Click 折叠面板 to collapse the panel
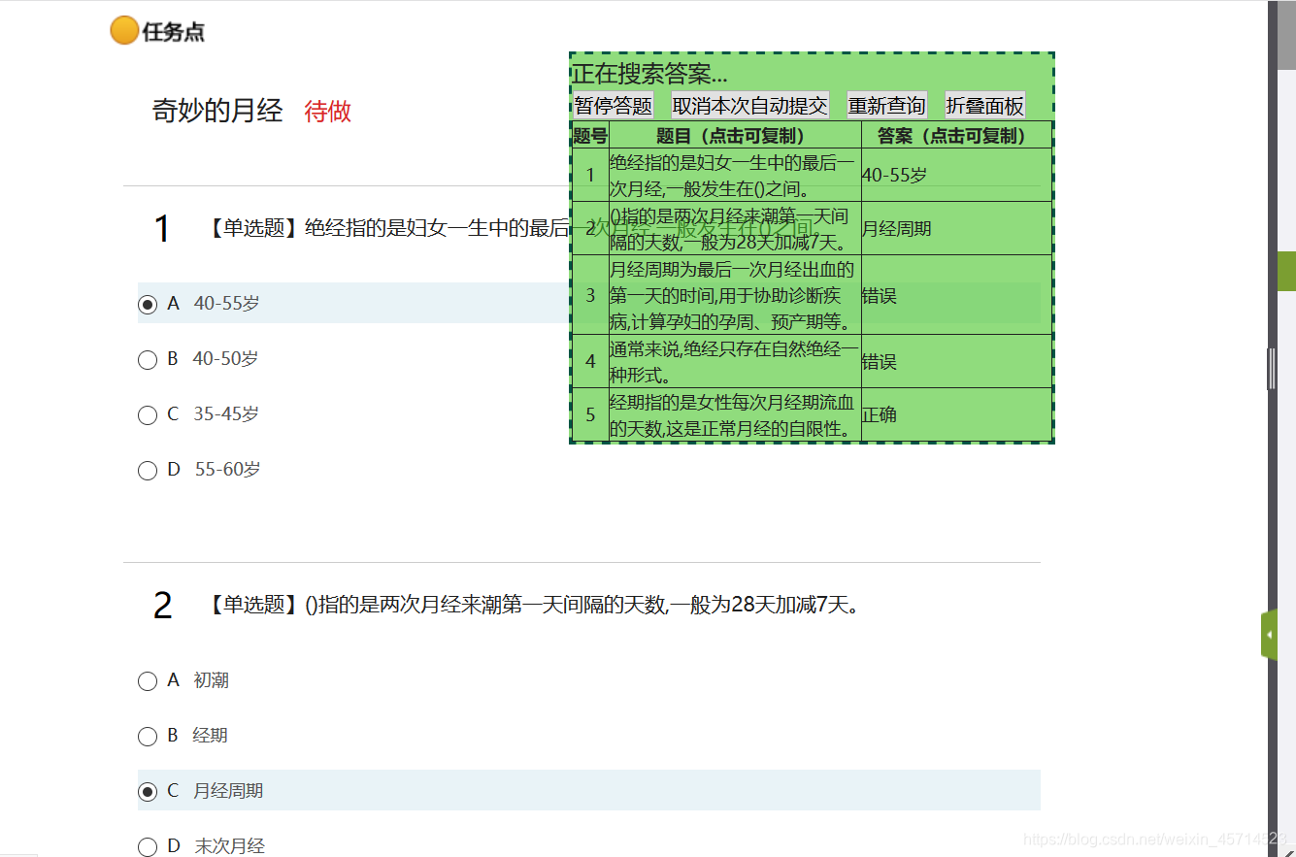The height and width of the screenshot is (857, 1296). 985,105
